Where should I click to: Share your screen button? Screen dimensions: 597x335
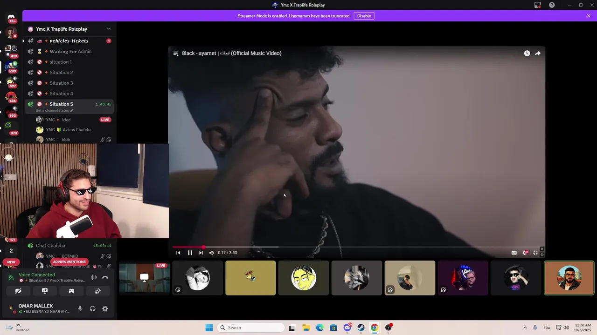click(x=45, y=291)
